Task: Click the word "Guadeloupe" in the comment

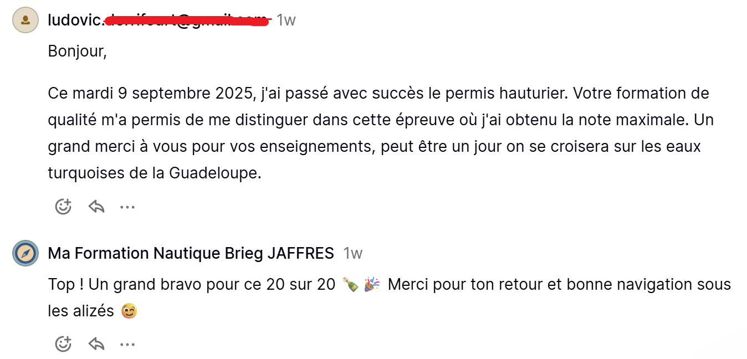Action: [214, 173]
